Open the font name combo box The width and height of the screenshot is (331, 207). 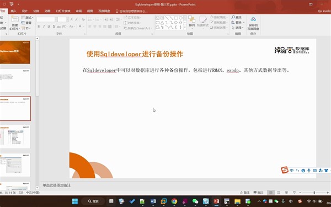point(47,19)
